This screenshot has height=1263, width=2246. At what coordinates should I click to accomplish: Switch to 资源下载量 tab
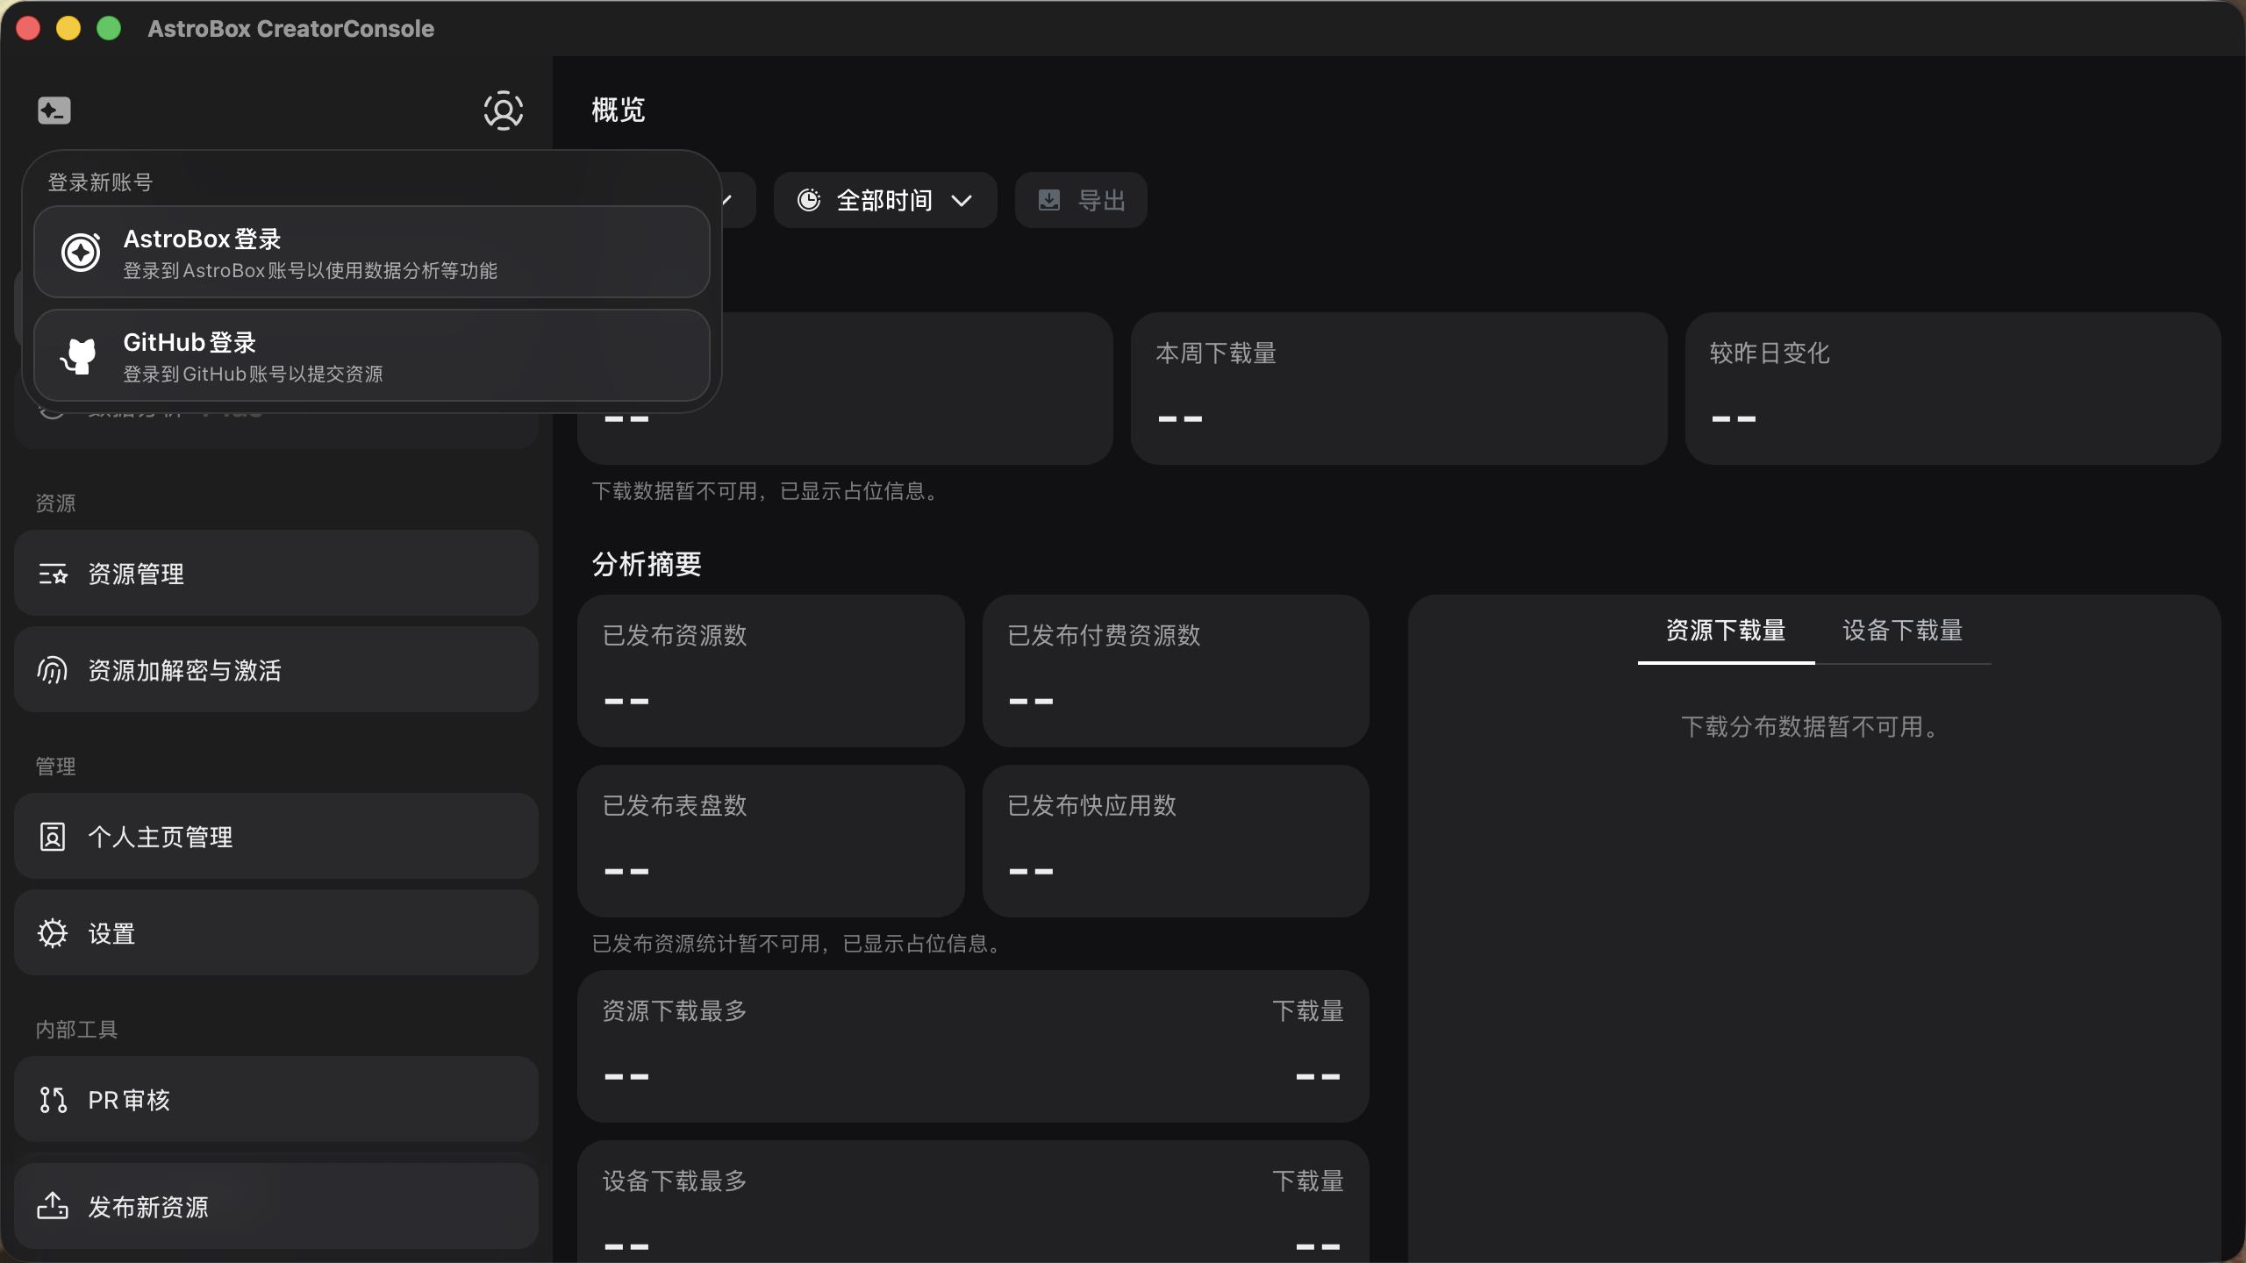coord(1726,631)
